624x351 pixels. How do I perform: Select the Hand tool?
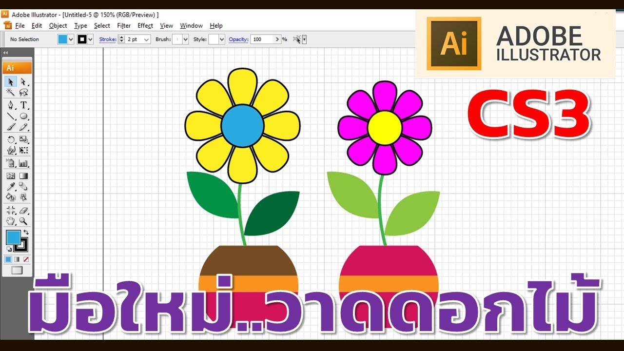[x=11, y=221]
